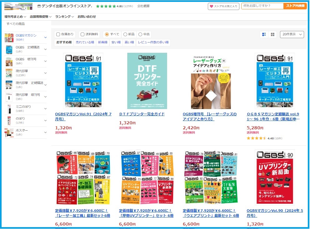The width and height of the screenshot is (310, 229).
Task: Open OGBSマガジンVol.91(2024年7月号) title link
Action: [83, 117]
